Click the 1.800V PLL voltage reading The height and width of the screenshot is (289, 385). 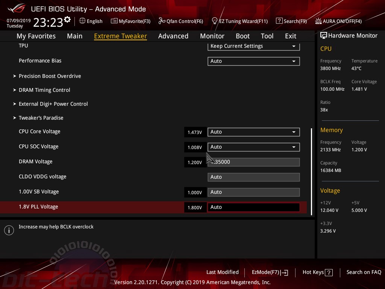tap(195, 207)
